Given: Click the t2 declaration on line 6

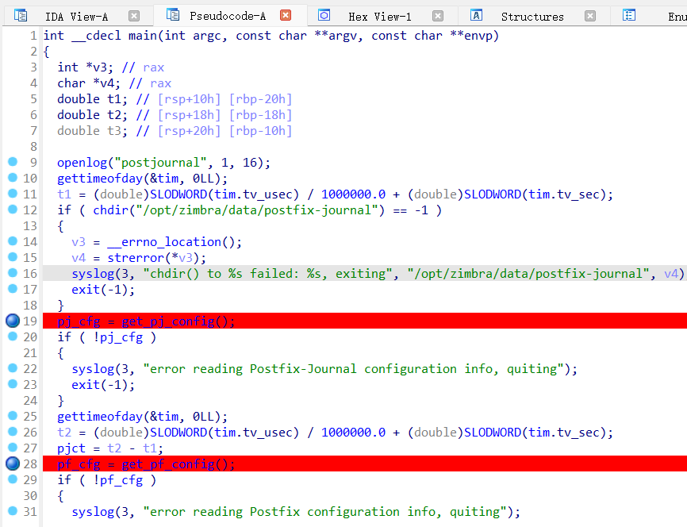Looking at the screenshot, I should 114,115.
